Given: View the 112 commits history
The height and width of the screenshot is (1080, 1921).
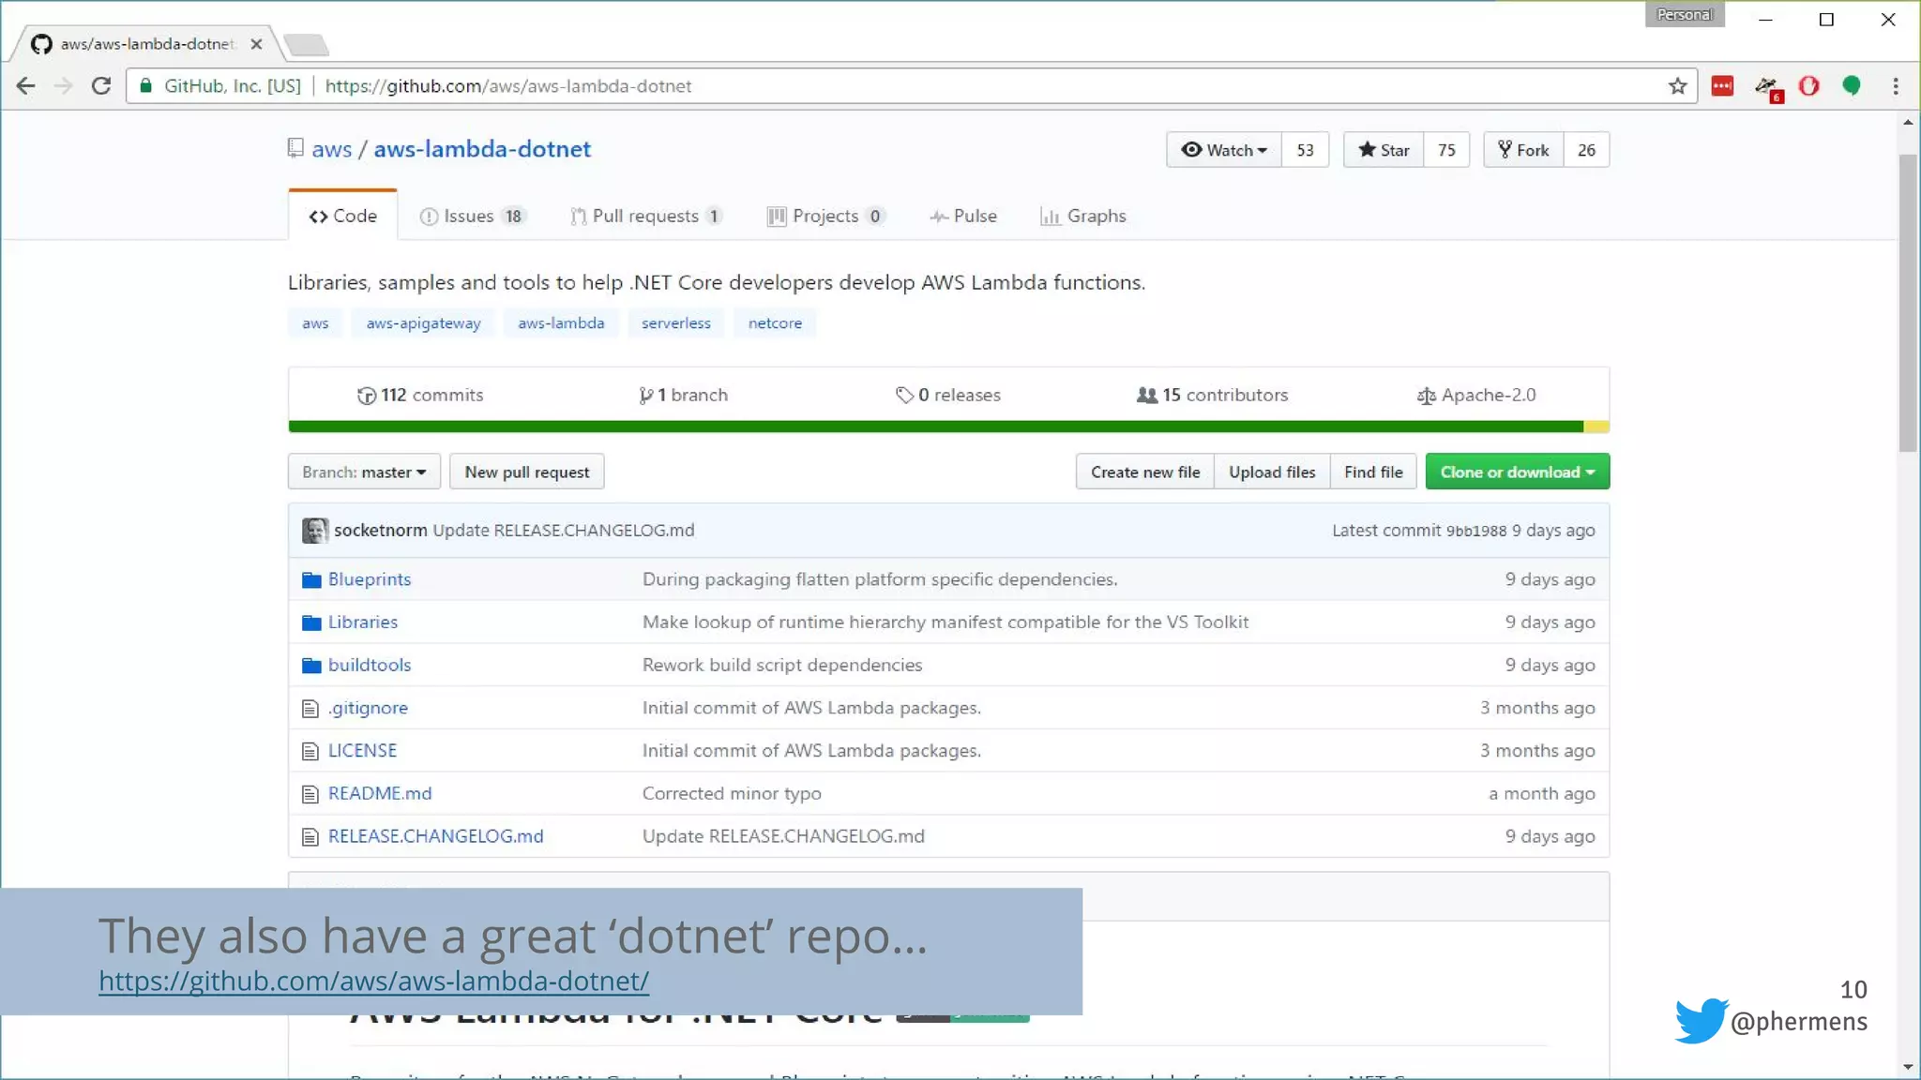Looking at the screenshot, I should 420,395.
